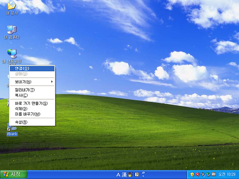This screenshot has width=239, height=179.
Task: Open 속성(R) from the context menu
Action: pos(32,122)
